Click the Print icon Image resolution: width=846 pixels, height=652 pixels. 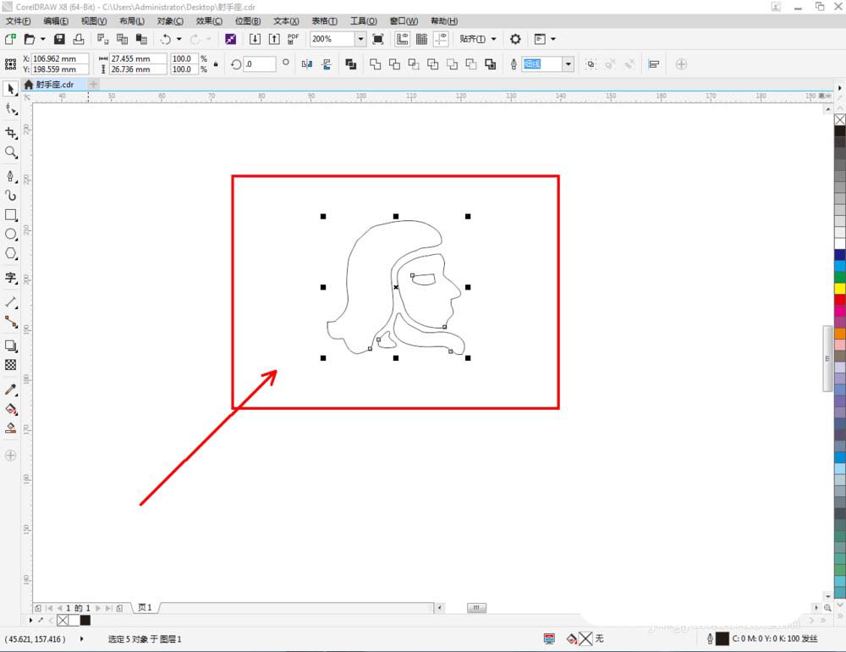(x=79, y=39)
